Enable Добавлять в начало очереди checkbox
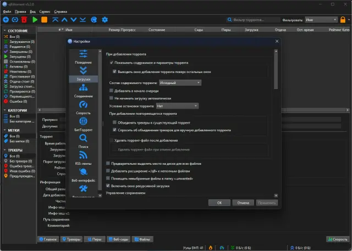The width and height of the screenshot is (352, 251). 111,91
